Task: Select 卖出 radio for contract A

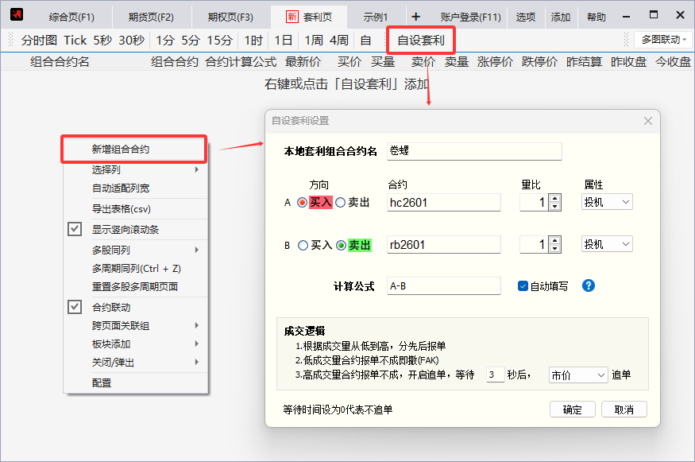Action: 341,203
